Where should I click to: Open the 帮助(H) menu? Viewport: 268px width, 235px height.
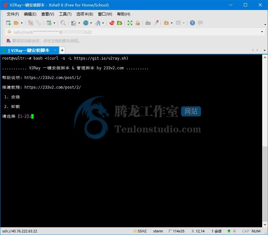(124, 14)
